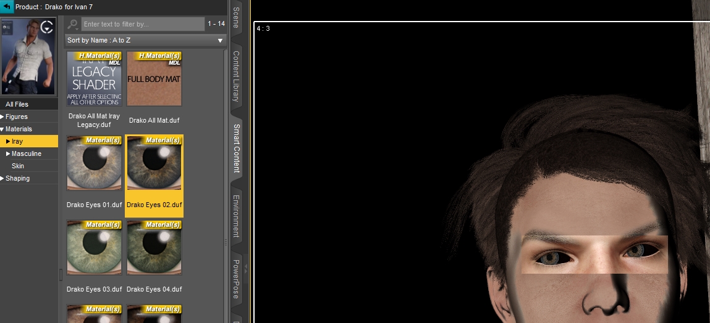Focus the 'Enter text to filter by' field

(x=143, y=24)
